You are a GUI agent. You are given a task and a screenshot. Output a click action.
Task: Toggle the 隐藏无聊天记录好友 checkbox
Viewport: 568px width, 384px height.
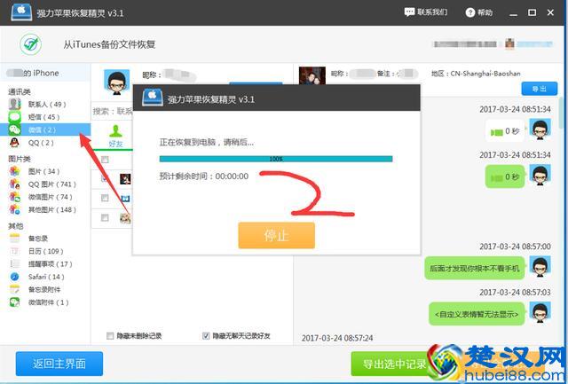coord(206,336)
